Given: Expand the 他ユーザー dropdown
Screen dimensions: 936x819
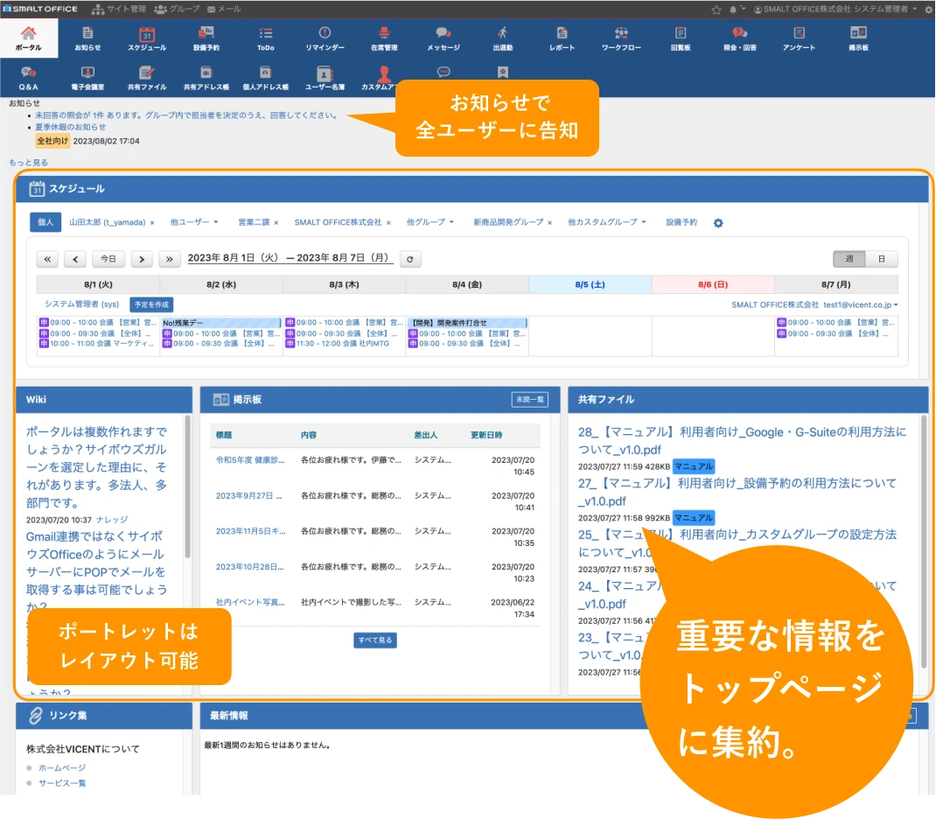Looking at the screenshot, I should pyautogui.click(x=194, y=222).
